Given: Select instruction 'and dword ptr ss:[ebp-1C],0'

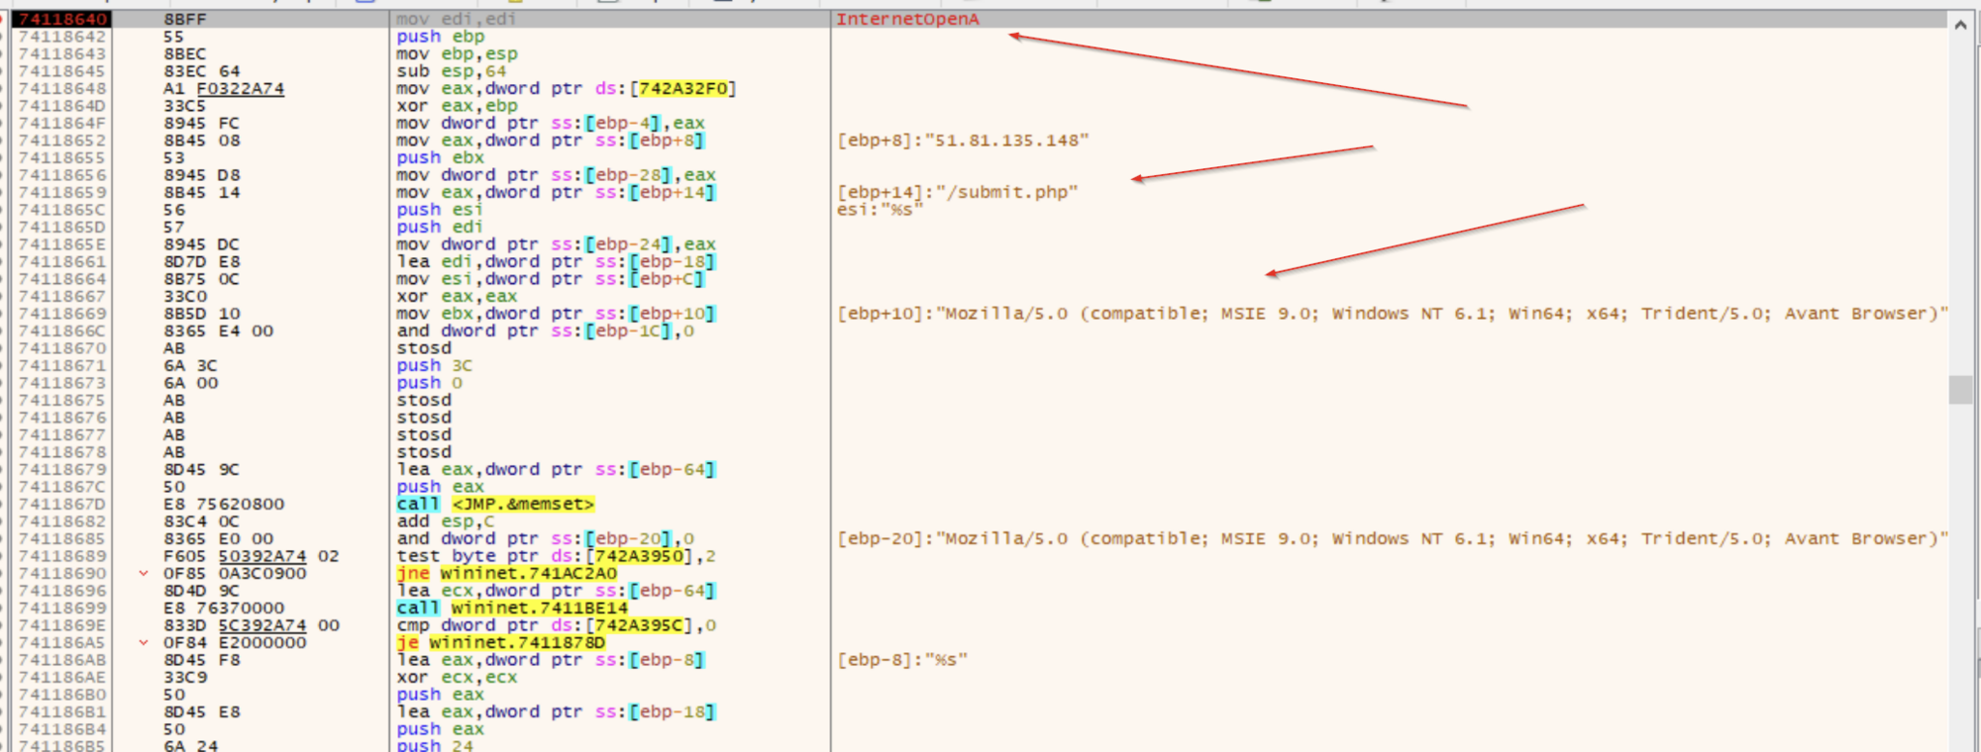Looking at the screenshot, I should 546,330.
